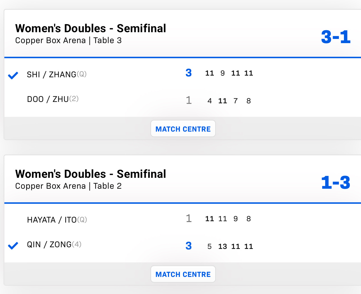Click the 13 game score for QIN / ZONG
361x294 pixels.
[x=222, y=246]
